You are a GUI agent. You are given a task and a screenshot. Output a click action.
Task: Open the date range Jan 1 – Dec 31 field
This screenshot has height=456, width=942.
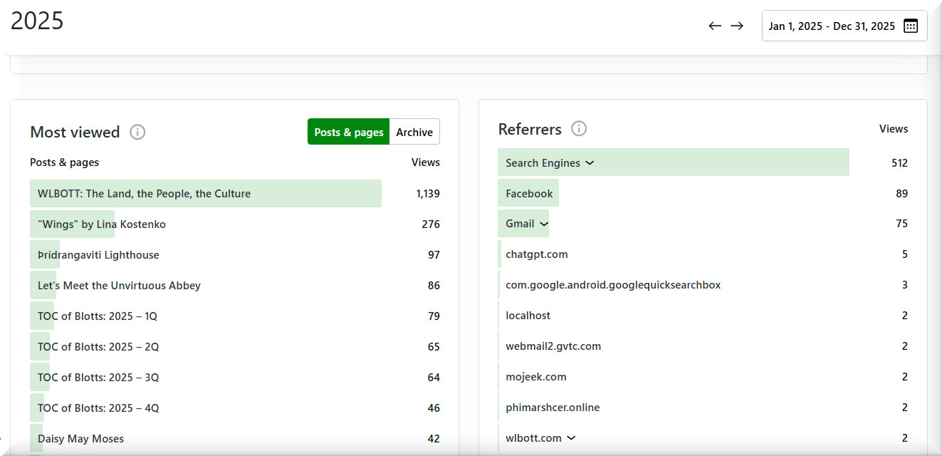831,26
